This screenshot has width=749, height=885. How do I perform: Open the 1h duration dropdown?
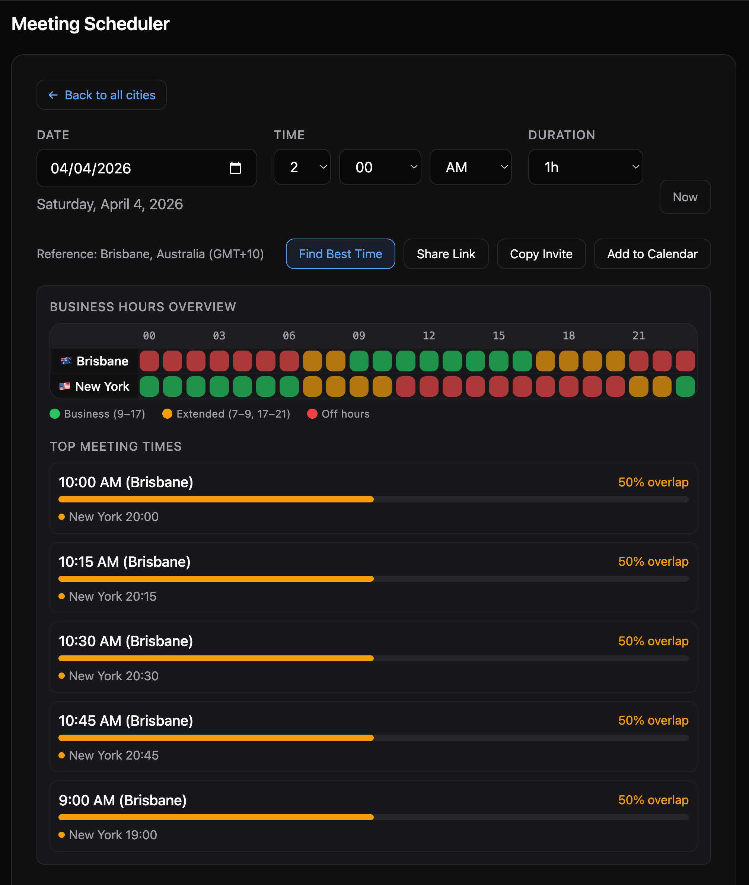tap(585, 167)
